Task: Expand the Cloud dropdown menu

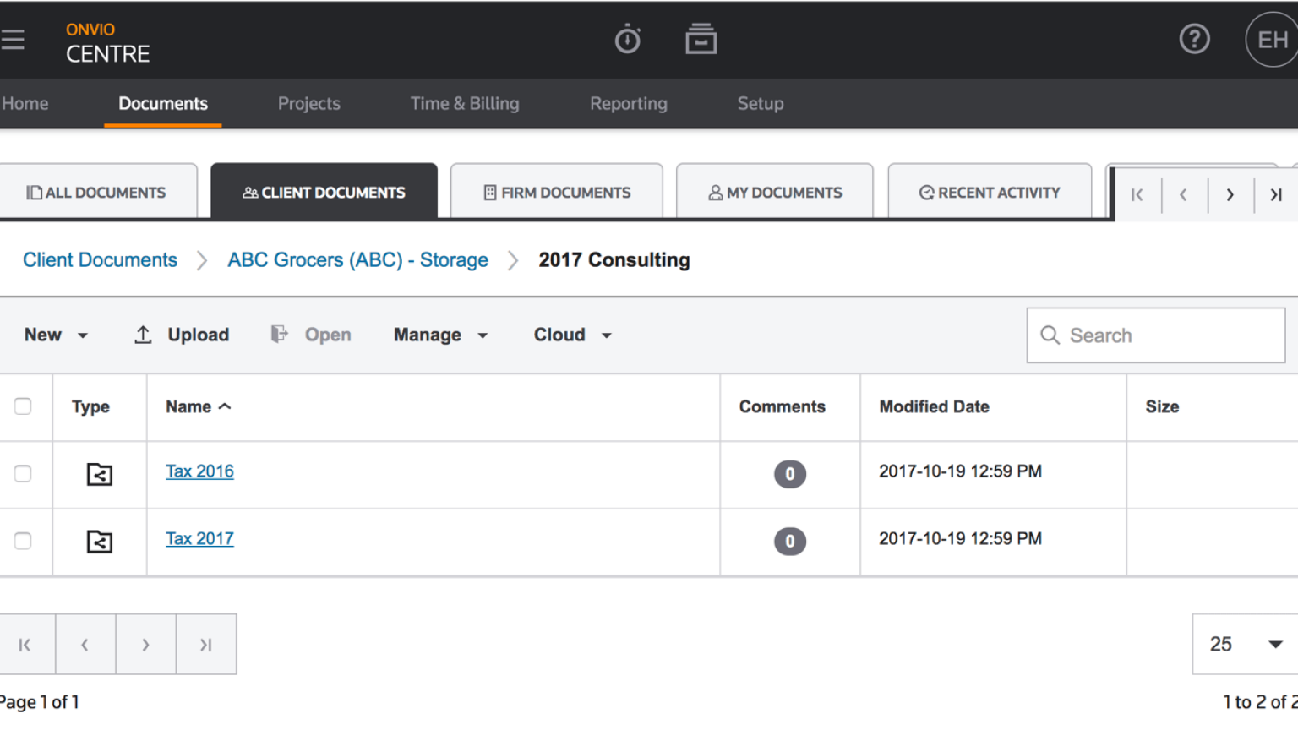Action: point(572,335)
